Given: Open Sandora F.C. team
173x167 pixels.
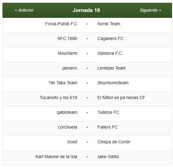Looking at the screenshot, I should click(110, 53).
